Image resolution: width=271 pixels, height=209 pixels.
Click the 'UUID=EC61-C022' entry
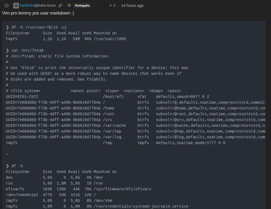pos(22,97)
